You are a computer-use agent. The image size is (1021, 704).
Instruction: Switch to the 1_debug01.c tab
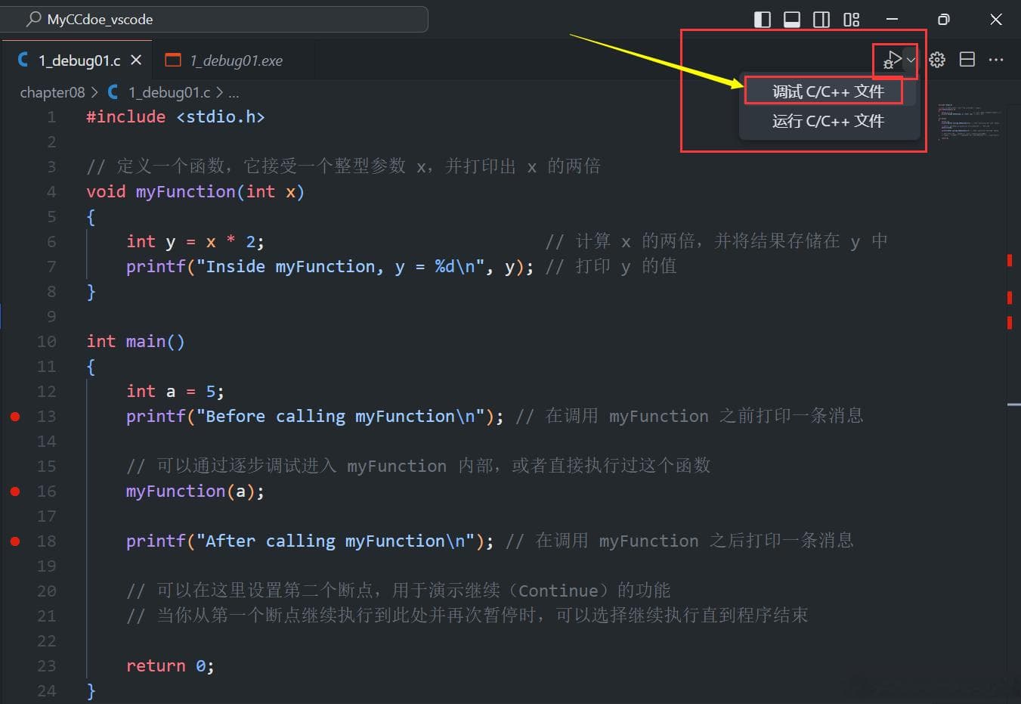[79, 60]
